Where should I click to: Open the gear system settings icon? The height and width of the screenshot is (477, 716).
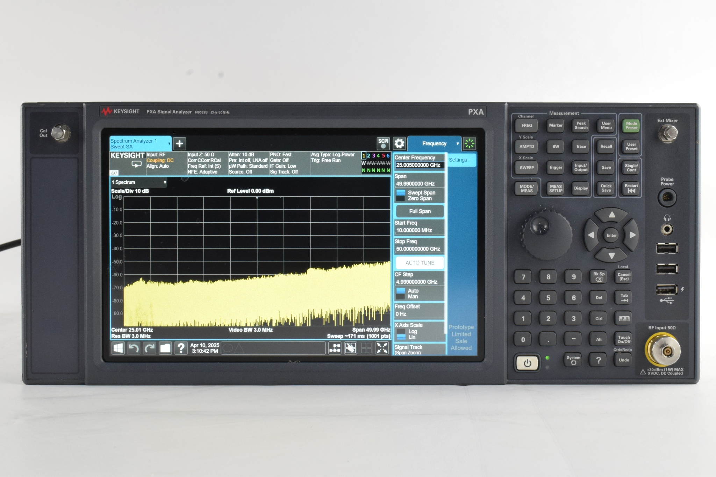[399, 143]
